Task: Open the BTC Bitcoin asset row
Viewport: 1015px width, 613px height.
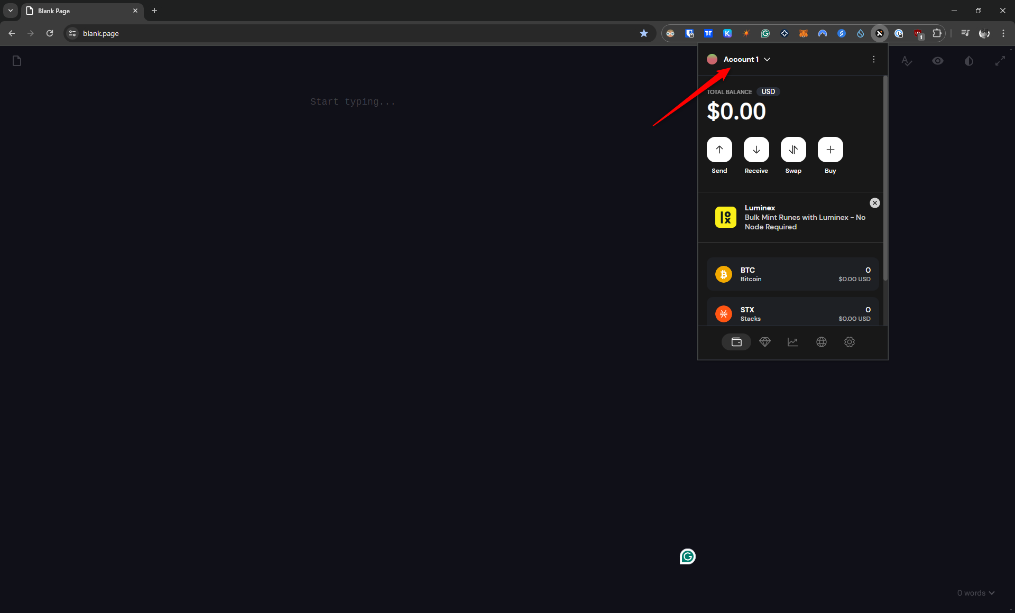Action: click(792, 274)
